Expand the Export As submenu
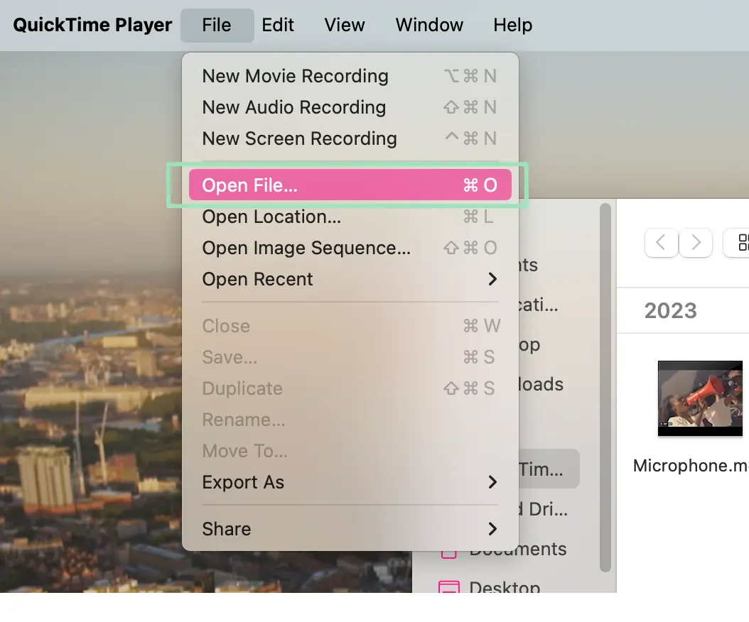This screenshot has width=749, height=622. 350,482
